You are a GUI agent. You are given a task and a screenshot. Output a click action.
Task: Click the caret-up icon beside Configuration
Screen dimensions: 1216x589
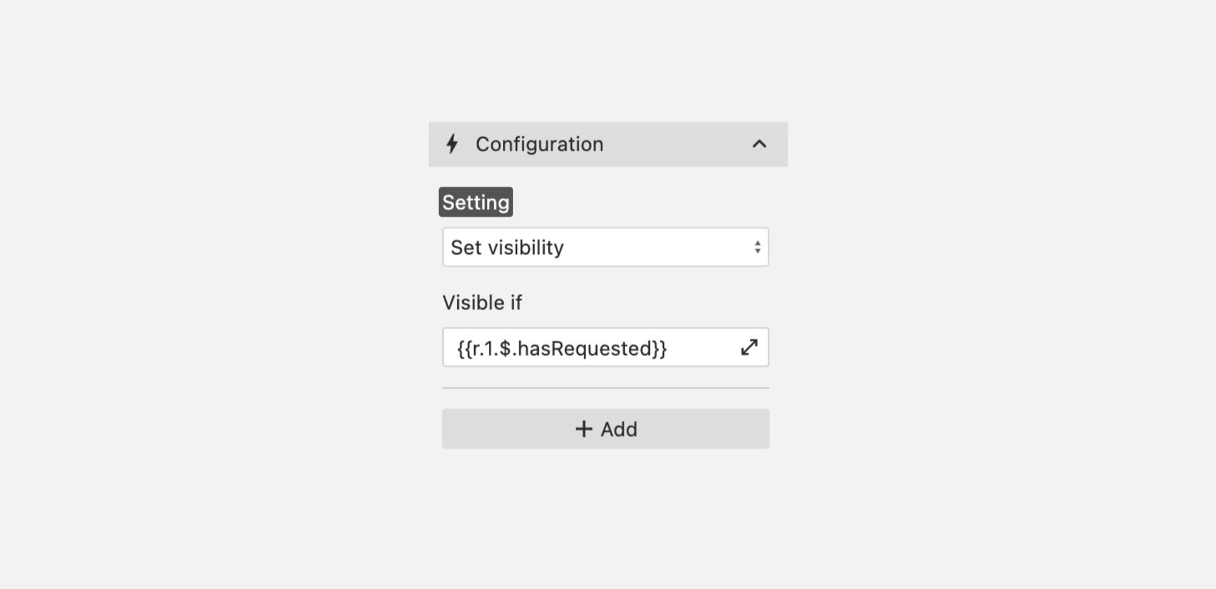point(759,144)
